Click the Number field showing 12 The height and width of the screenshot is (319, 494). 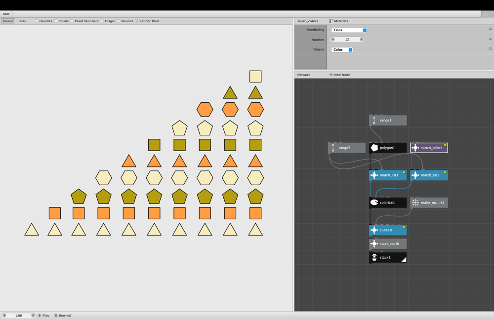point(347,40)
